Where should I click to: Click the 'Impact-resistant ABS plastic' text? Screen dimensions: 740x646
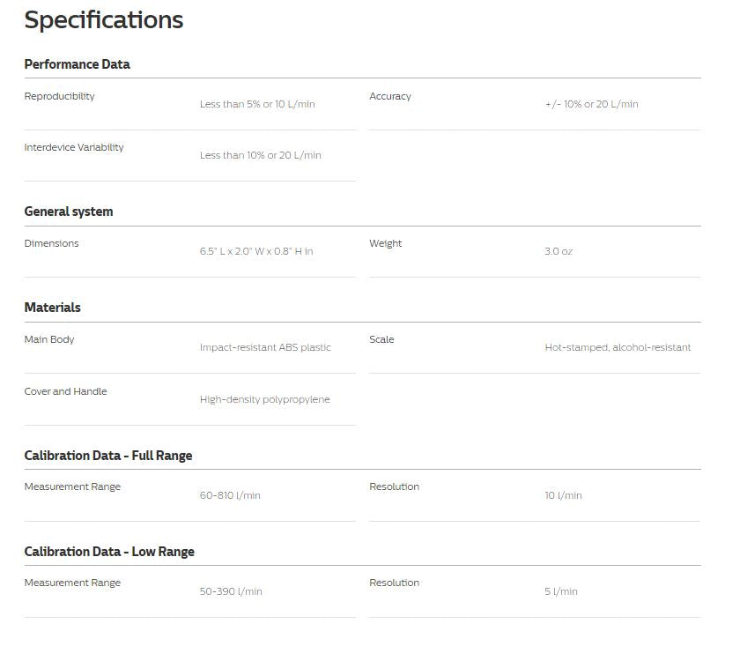tap(265, 347)
